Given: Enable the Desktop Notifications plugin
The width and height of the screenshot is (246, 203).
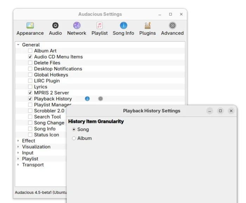Looking at the screenshot, I should [x=30, y=69].
